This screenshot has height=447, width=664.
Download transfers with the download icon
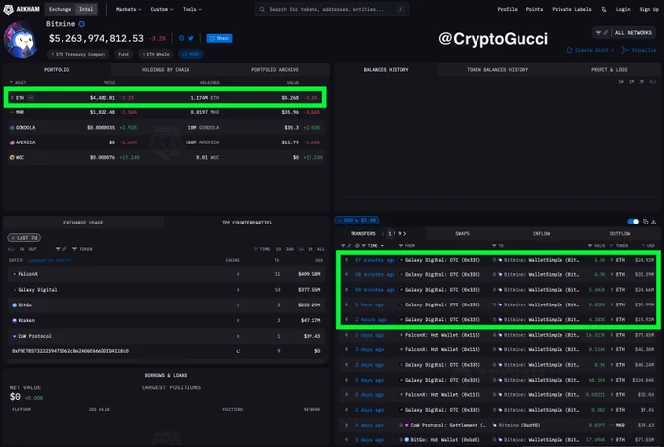coord(654,222)
